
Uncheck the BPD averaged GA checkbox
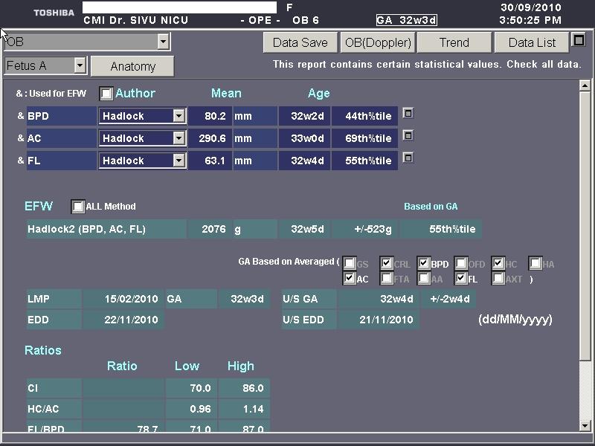click(424, 264)
